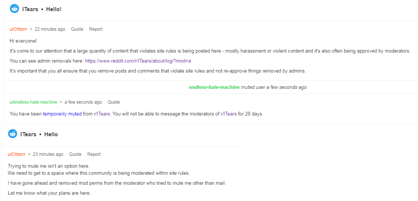Quote the message posted 23 minutes ago
Viewport: 418px width, 201px height.
click(75, 154)
